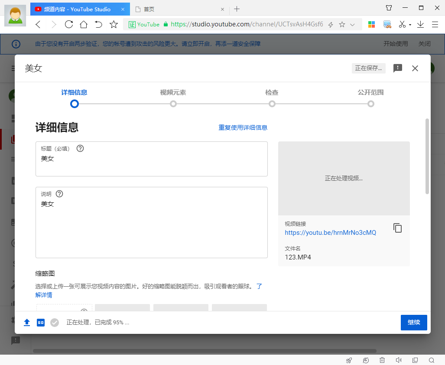Select the 详细信息 step
The image size is (445, 365).
[75, 98]
